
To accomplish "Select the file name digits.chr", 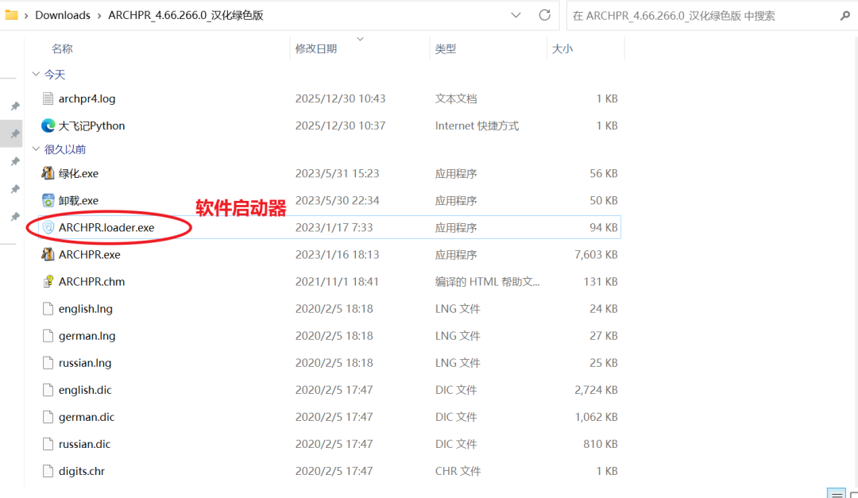I will pyautogui.click(x=82, y=471).
